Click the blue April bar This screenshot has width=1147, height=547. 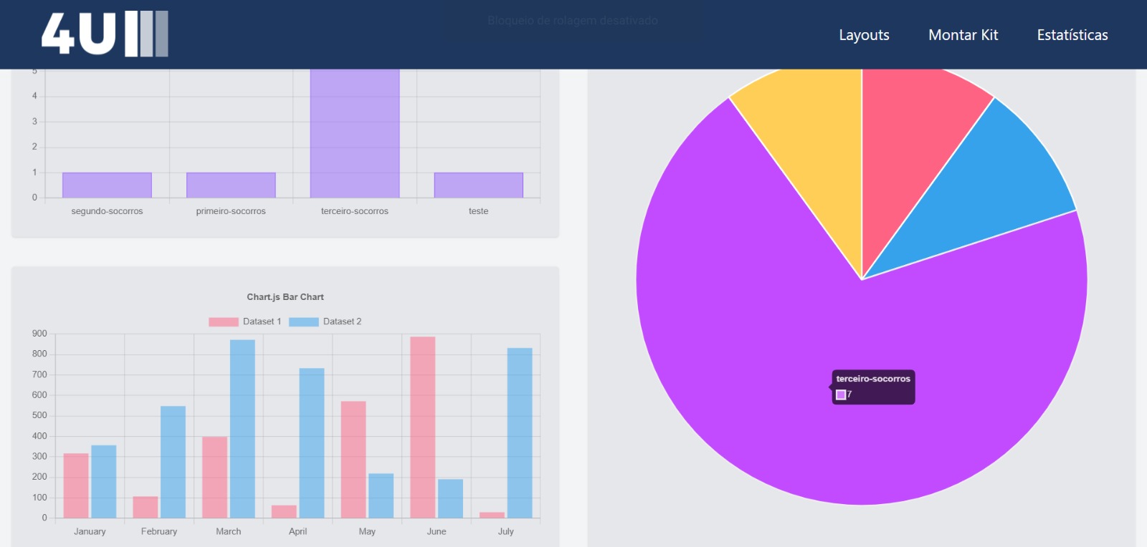312,443
